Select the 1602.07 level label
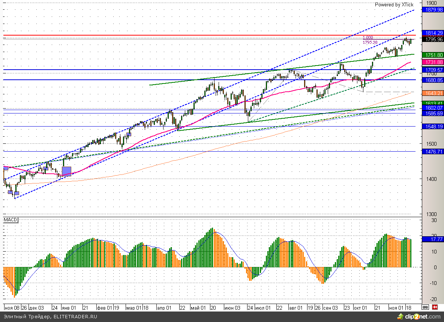Image resolution: width=444 pixels, height=322 pixels. point(433,108)
